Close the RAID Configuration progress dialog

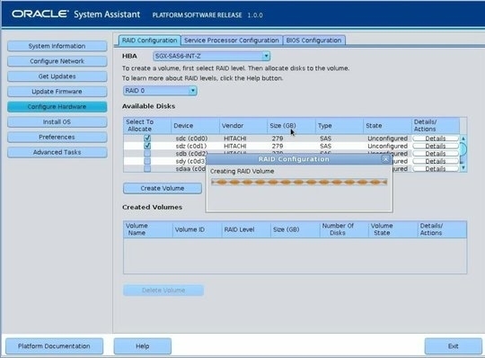coord(385,159)
